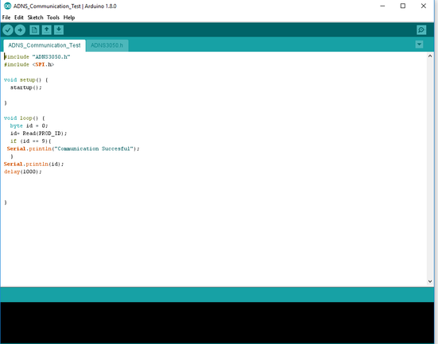The width and height of the screenshot is (438, 344).
Task: Click the Verify checkmark button
Action: tap(8, 30)
